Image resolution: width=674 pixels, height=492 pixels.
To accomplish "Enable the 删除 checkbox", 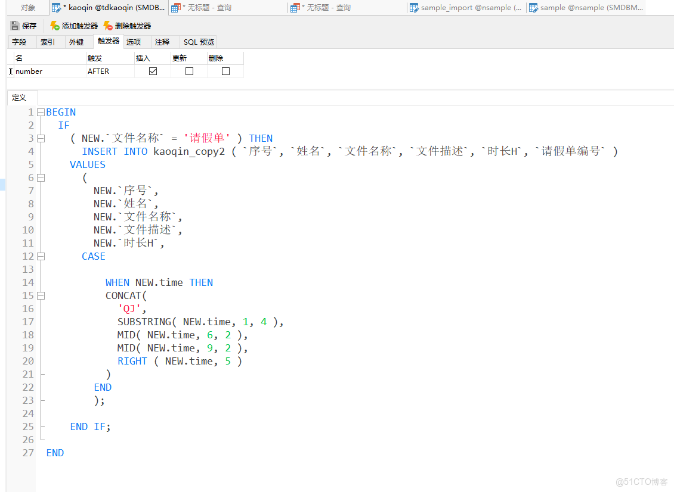I will point(225,71).
